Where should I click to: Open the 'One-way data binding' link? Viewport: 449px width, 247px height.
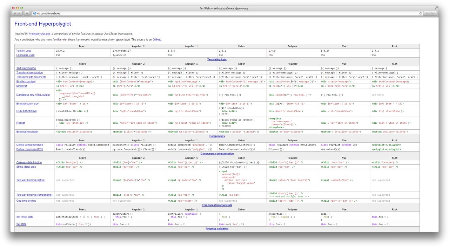(30, 162)
